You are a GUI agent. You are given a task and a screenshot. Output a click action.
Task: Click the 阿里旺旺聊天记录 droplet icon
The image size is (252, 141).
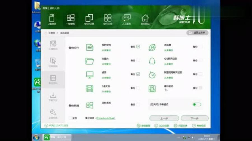coord(152,75)
